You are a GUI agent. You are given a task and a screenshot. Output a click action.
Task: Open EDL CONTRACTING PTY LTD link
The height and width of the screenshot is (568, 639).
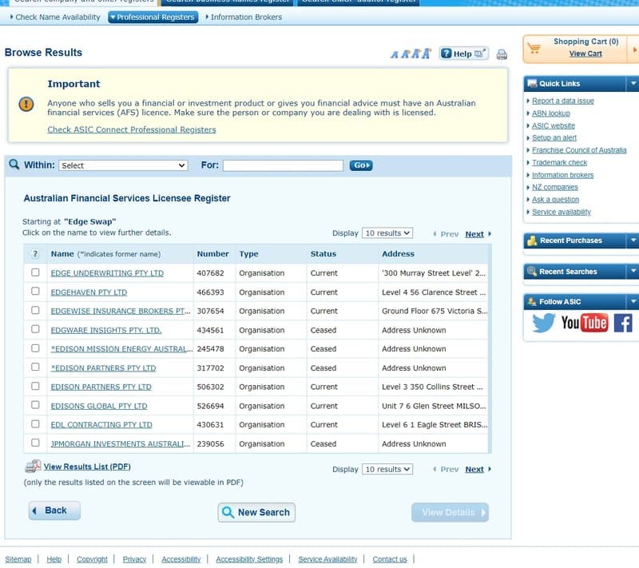pyautogui.click(x=101, y=424)
